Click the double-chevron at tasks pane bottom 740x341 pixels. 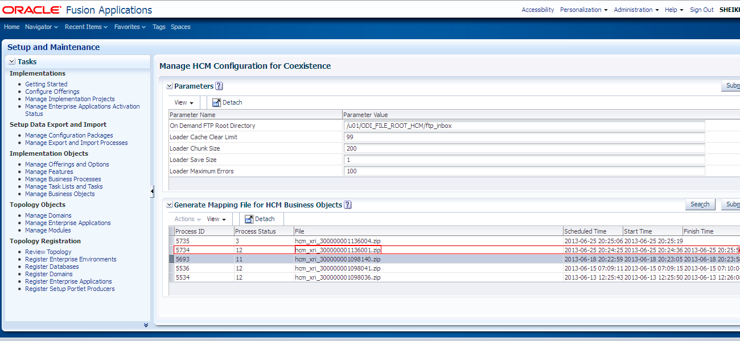[x=146, y=325]
